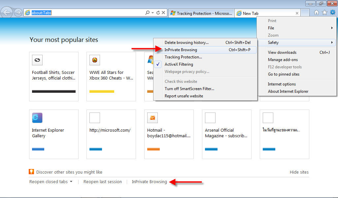Go back using the Back arrow button
Viewport: 338px width, 198px height.
point(7,13)
